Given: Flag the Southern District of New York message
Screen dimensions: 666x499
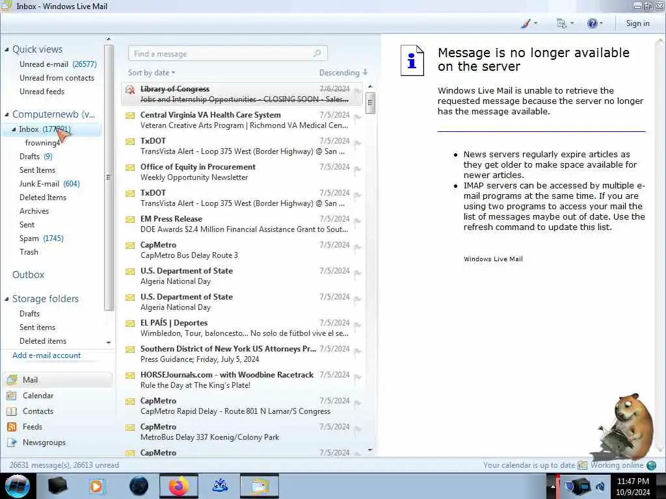Looking at the screenshot, I should (x=357, y=352).
